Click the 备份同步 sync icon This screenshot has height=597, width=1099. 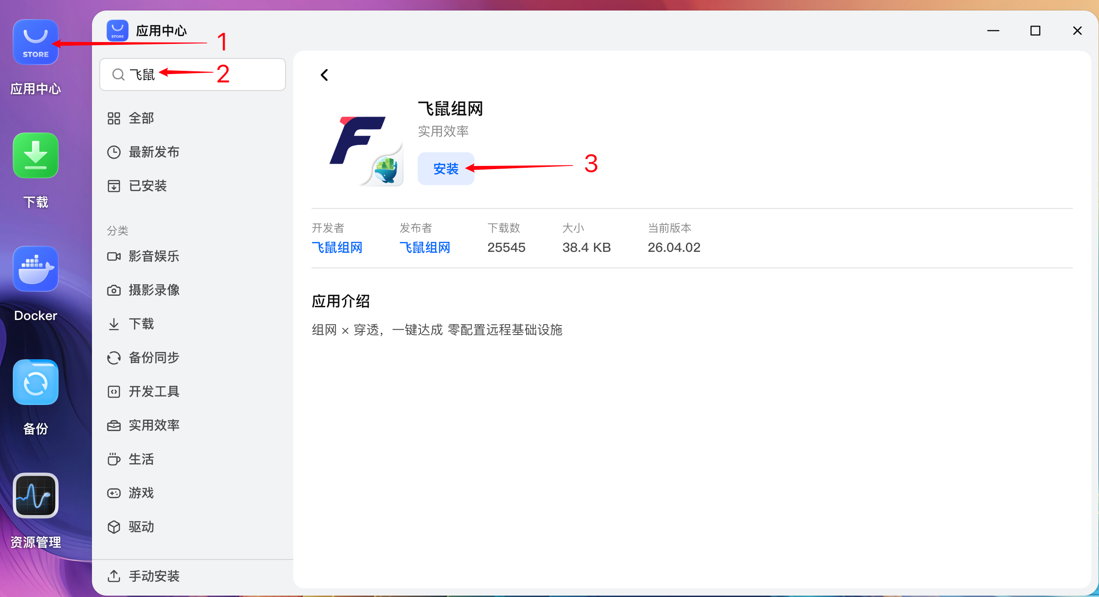tap(114, 358)
